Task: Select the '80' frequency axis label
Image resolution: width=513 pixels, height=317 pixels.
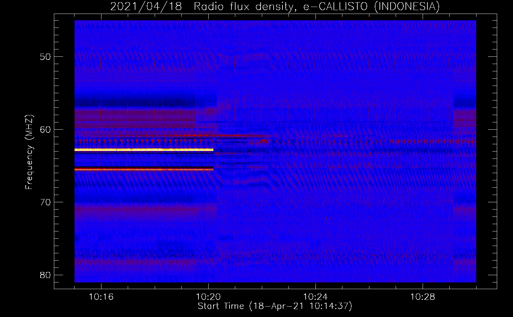Action: (45, 275)
